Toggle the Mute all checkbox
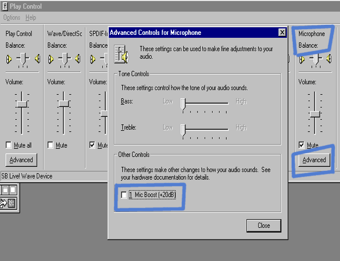This screenshot has width=340, height=261. coord(9,145)
